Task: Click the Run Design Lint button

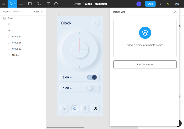Action: point(145,64)
